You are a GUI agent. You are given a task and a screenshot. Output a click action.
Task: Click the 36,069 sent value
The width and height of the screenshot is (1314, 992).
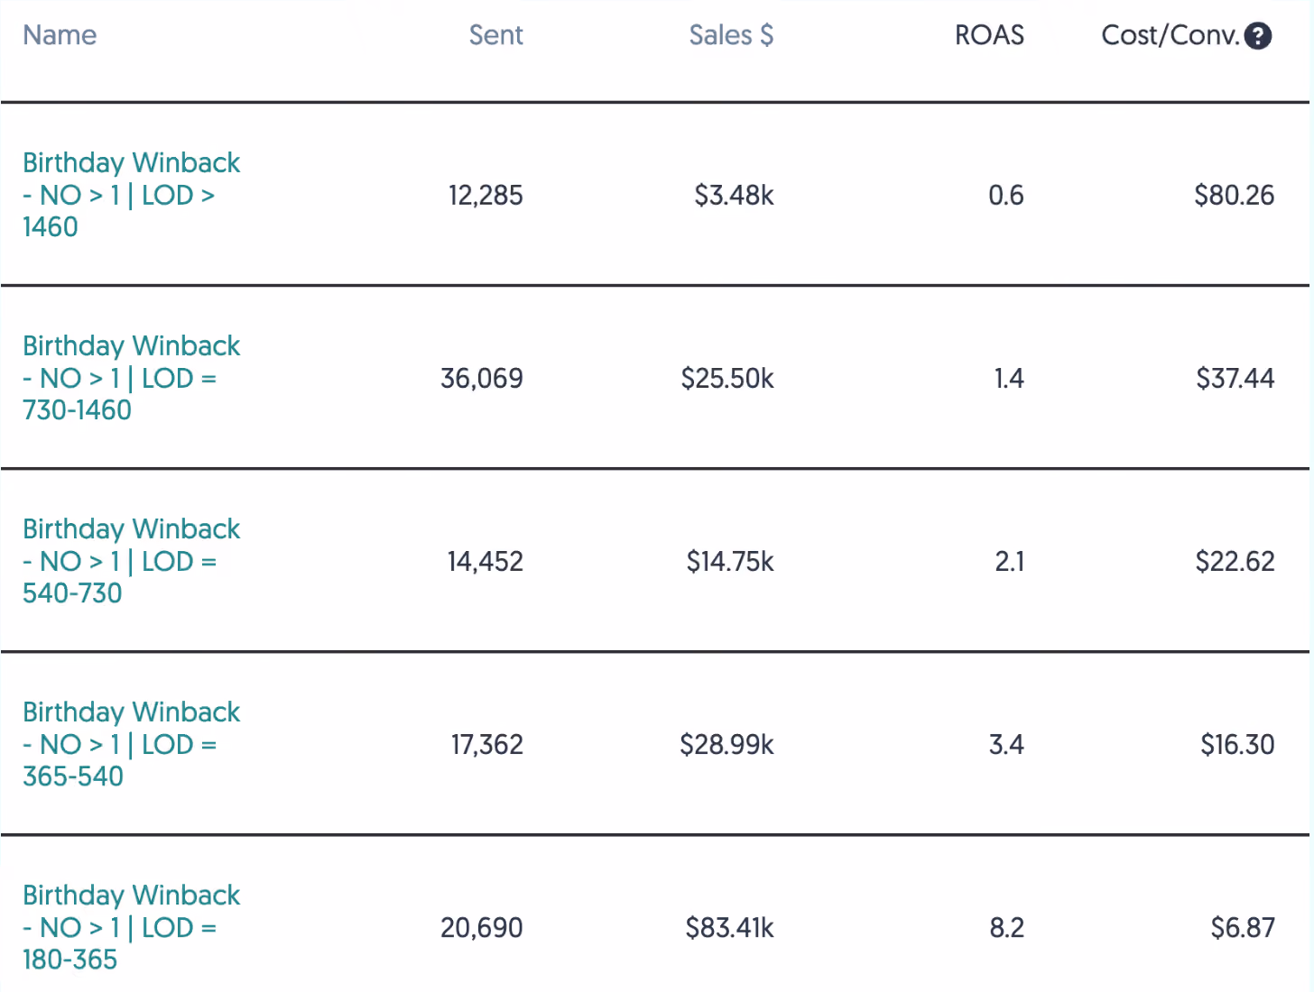[482, 379]
